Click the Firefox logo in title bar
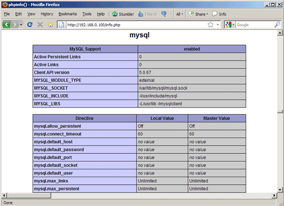Viewport: 284px width, 206px height. 5,4
